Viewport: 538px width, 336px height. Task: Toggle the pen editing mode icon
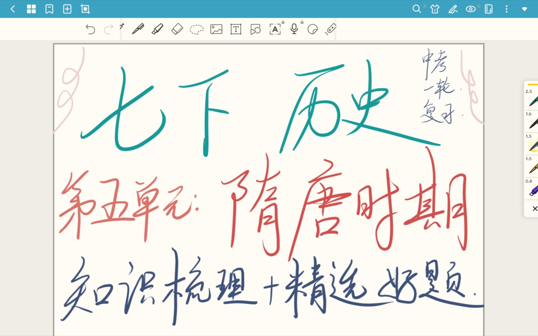pyautogui.click(x=453, y=9)
